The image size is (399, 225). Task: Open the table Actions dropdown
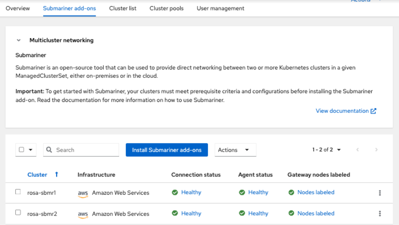tap(235, 150)
